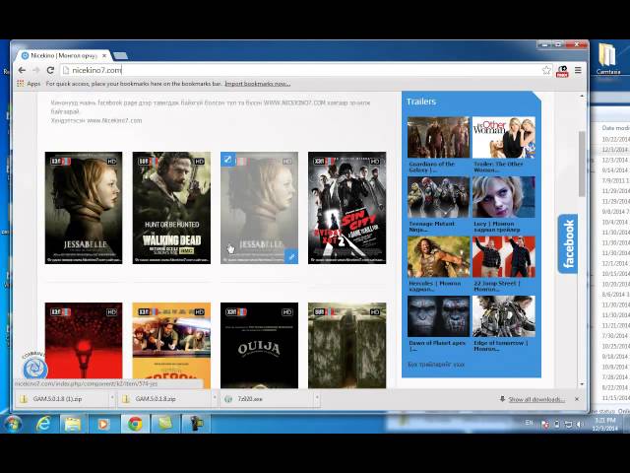
Task: Open the Camtasia desktop folder icon
Action: tap(607, 59)
